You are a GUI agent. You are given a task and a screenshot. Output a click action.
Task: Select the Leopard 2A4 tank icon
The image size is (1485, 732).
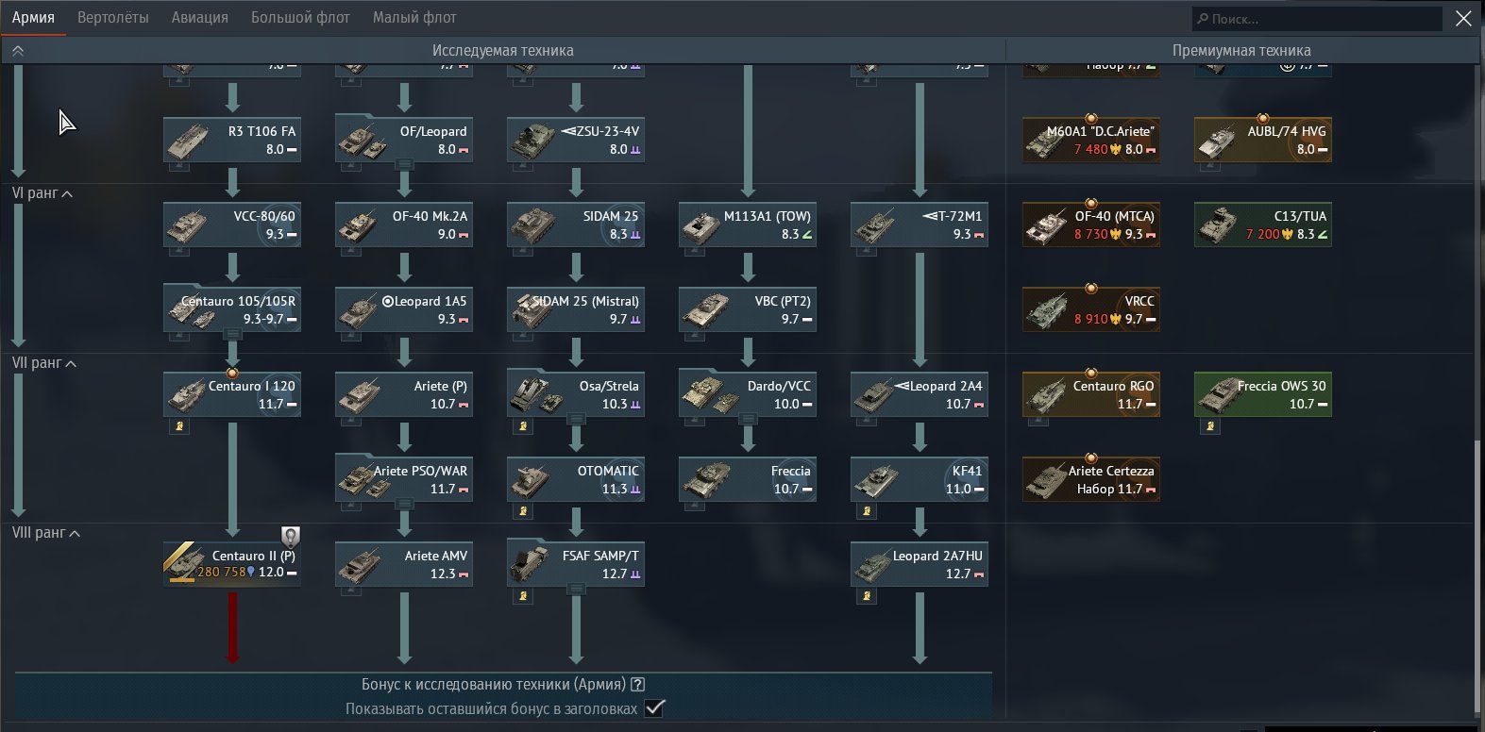pos(875,395)
